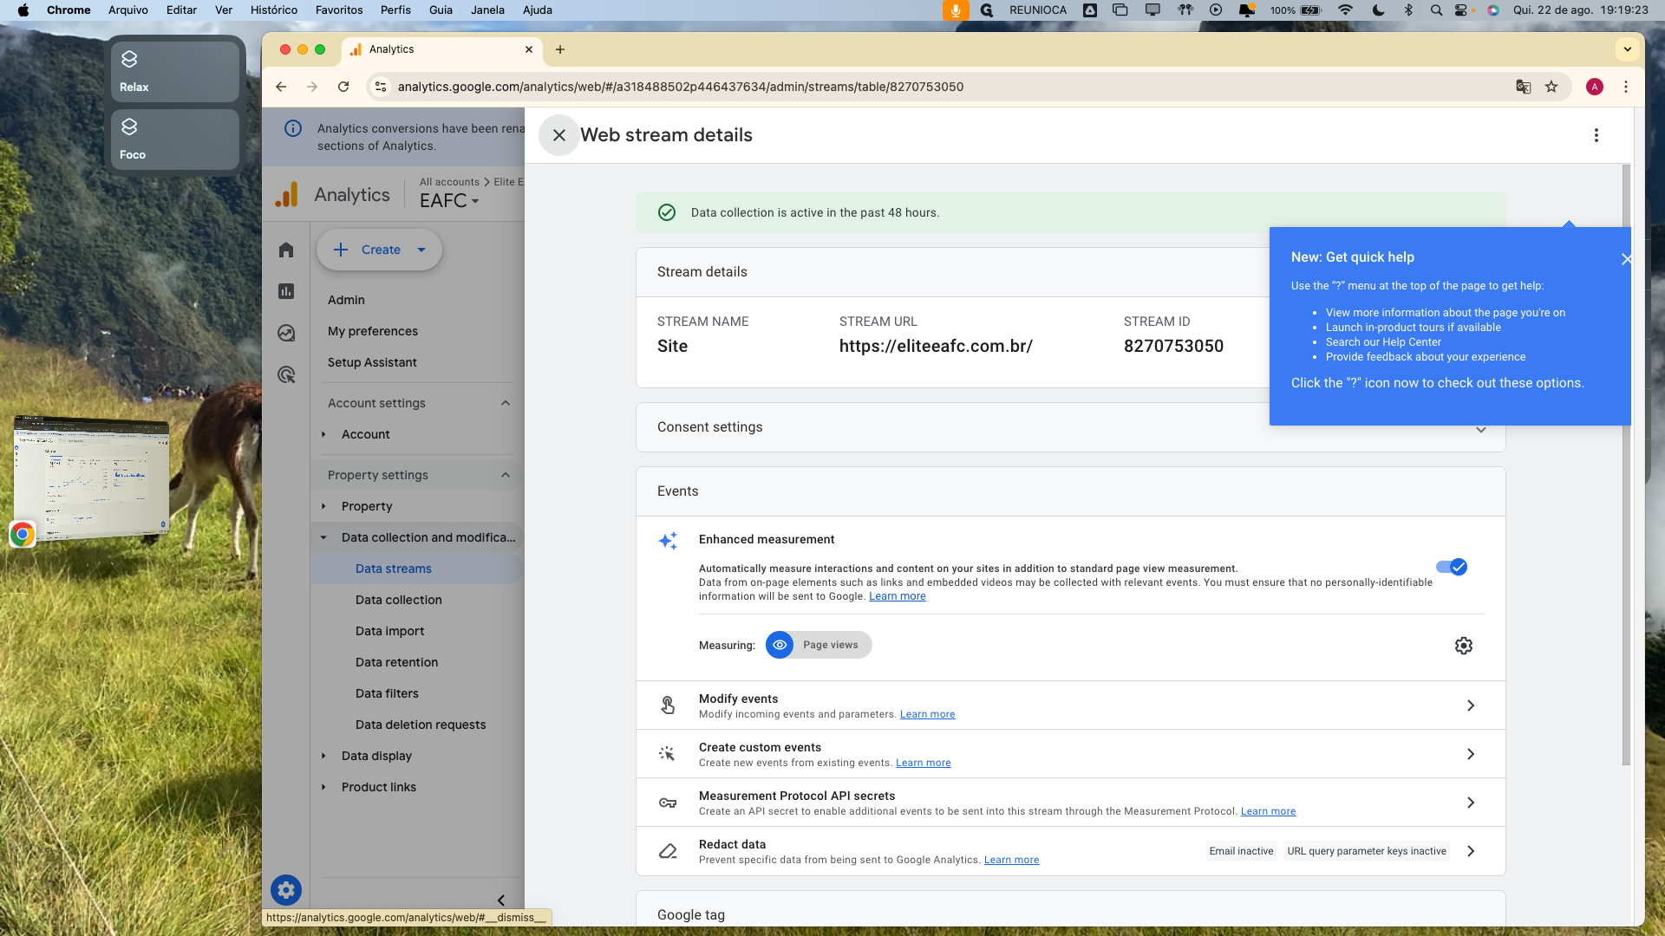Click the Page views eye icon
1665x936 pixels.
(x=780, y=645)
